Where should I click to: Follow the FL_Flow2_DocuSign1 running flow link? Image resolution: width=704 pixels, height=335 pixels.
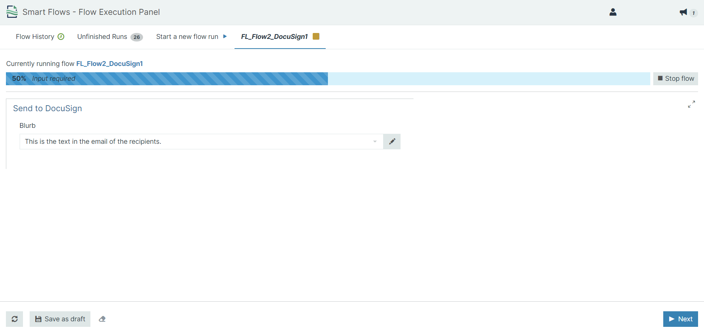(x=109, y=64)
